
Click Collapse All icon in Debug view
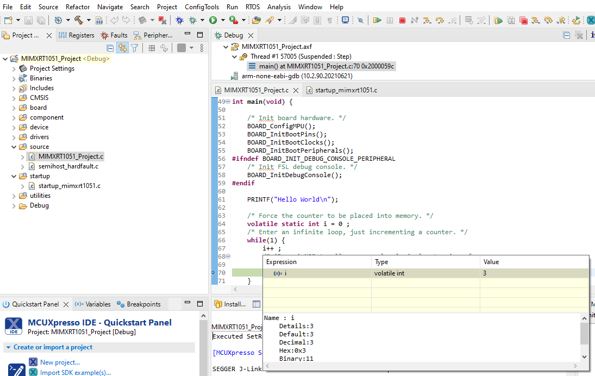click(x=567, y=35)
